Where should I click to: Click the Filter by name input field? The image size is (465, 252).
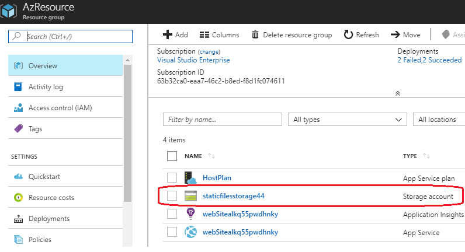click(223, 119)
